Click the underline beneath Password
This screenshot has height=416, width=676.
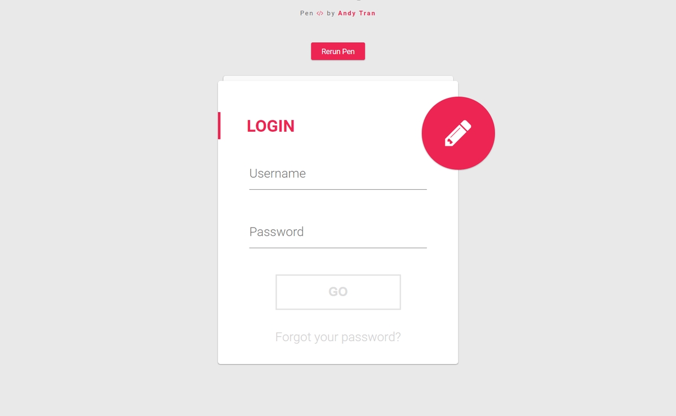click(338, 248)
